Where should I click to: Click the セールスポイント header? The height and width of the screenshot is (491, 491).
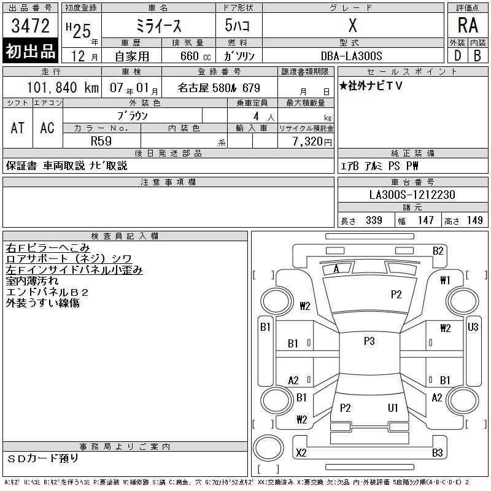coord(412,71)
